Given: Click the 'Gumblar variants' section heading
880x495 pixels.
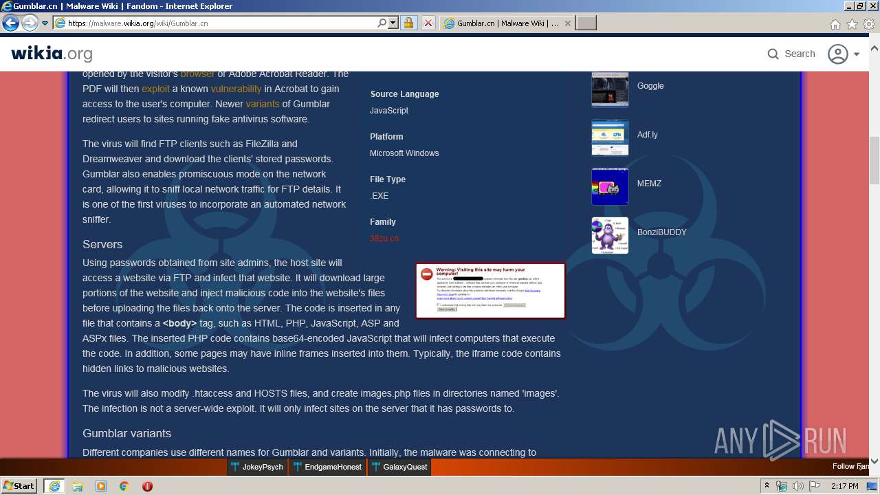Looking at the screenshot, I should [127, 433].
